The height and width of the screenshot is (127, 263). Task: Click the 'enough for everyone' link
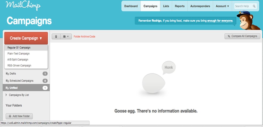tap(220, 21)
